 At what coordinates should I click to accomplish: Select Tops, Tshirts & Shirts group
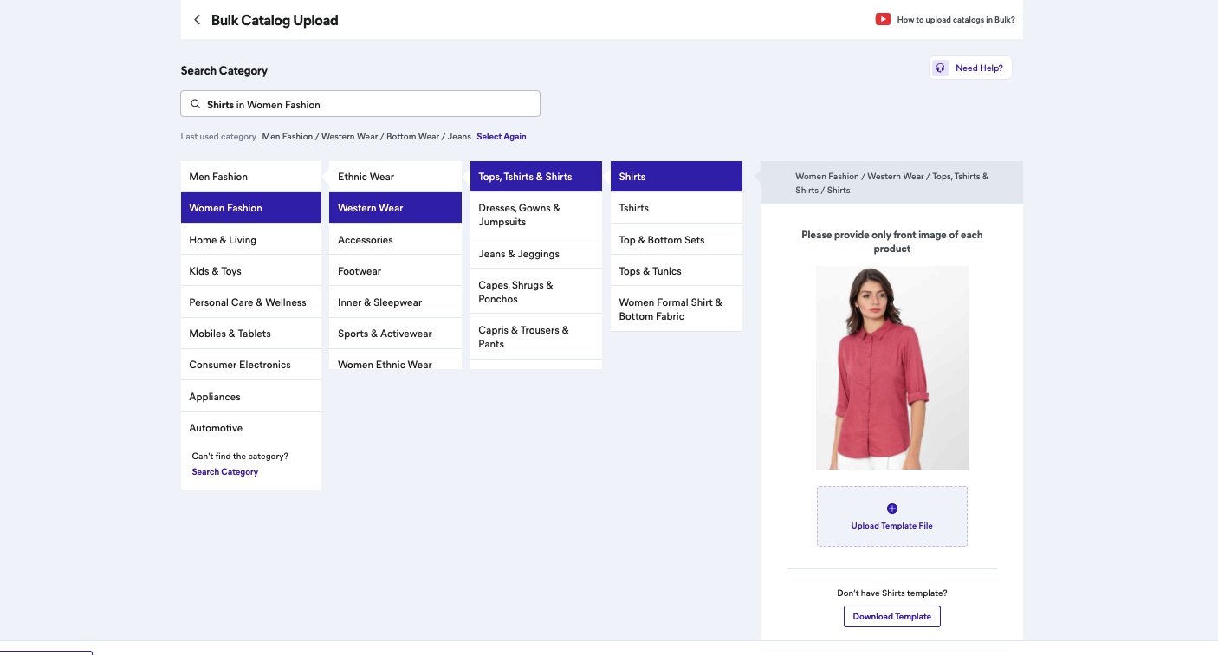click(x=536, y=177)
